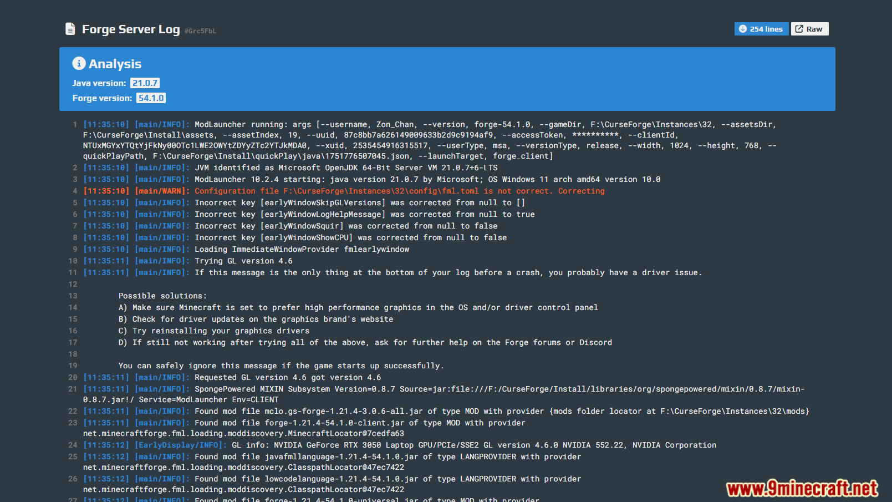Click the Analysis info icon
The image size is (892, 502).
pos(79,63)
